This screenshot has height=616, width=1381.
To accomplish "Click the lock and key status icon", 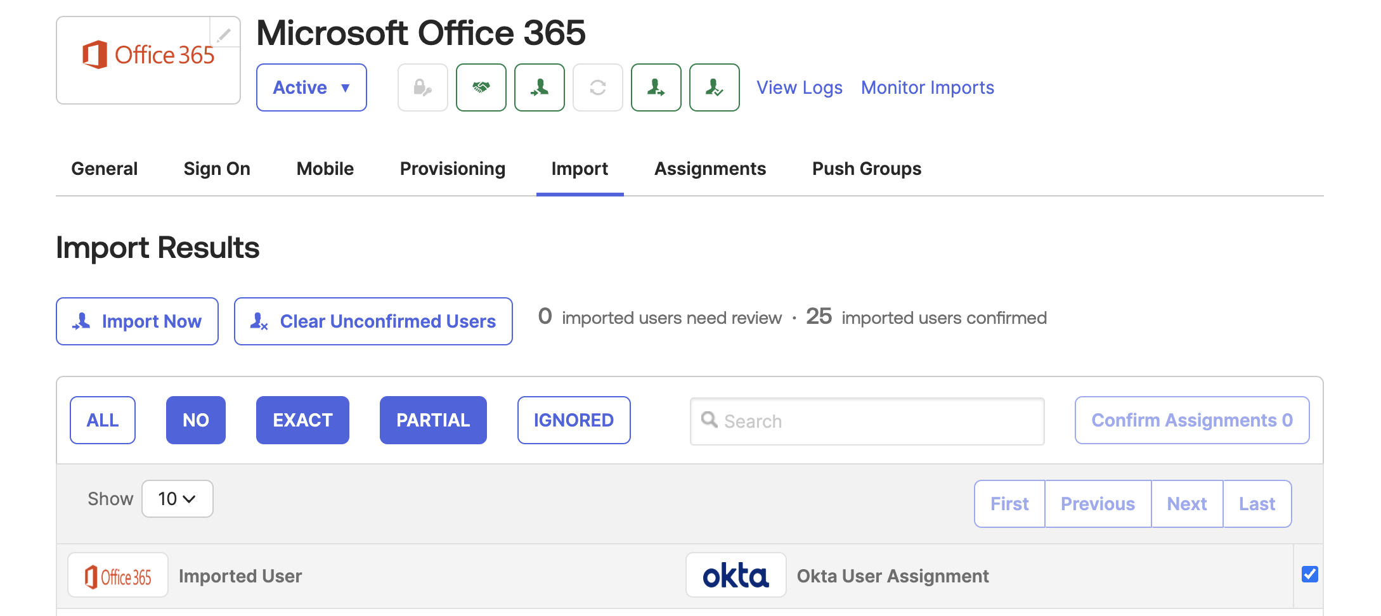I will (x=423, y=87).
